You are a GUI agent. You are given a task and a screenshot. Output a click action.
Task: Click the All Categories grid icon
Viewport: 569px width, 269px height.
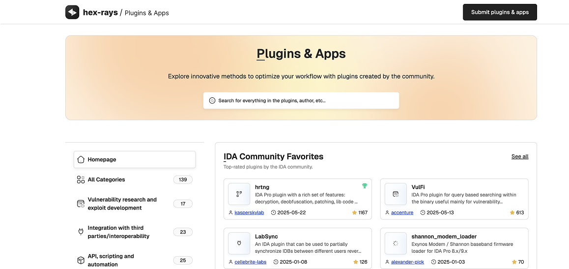coord(81,179)
